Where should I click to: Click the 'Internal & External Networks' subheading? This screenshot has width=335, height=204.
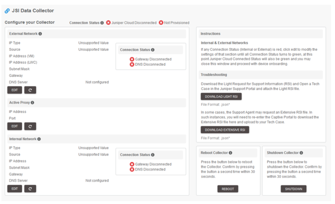click(x=224, y=43)
